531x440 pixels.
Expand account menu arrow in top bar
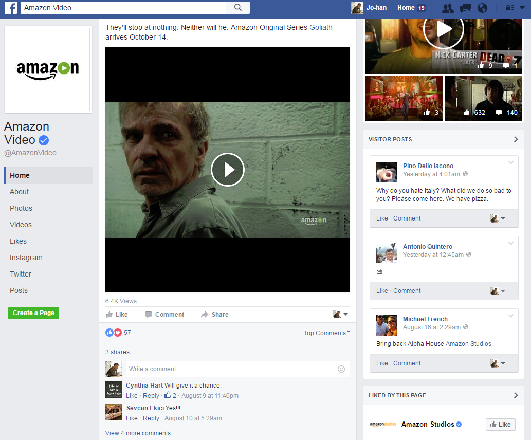[522, 8]
